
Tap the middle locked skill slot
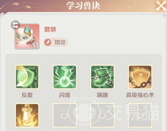pos(102,115)
